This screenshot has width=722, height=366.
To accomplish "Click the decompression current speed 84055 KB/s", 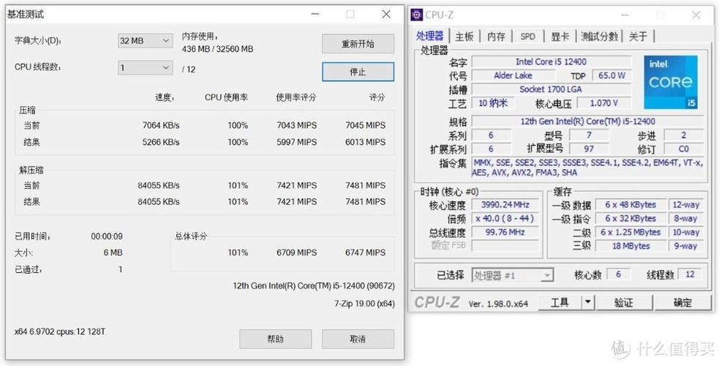I will tap(159, 185).
